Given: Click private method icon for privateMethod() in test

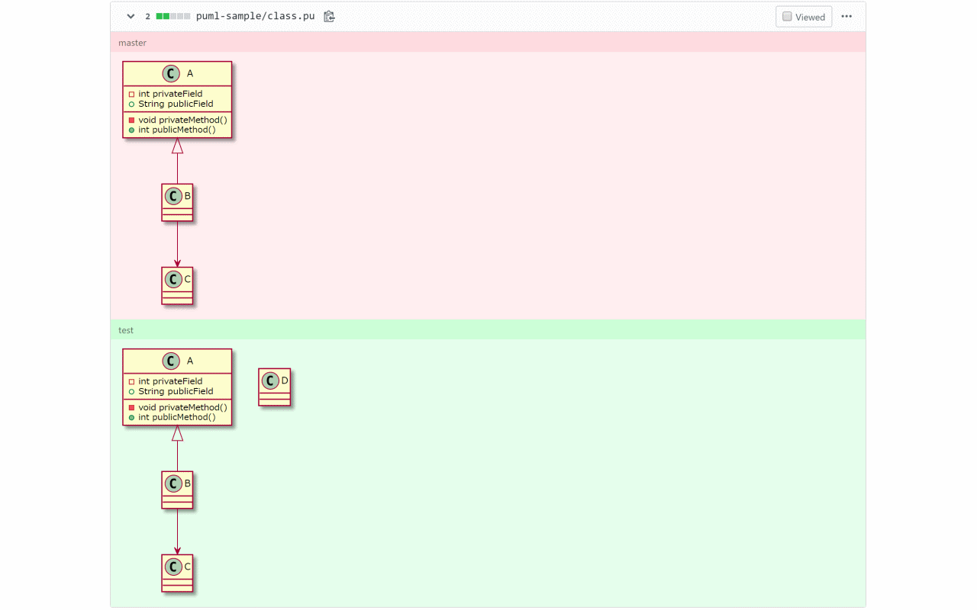Looking at the screenshot, I should pos(131,407).
